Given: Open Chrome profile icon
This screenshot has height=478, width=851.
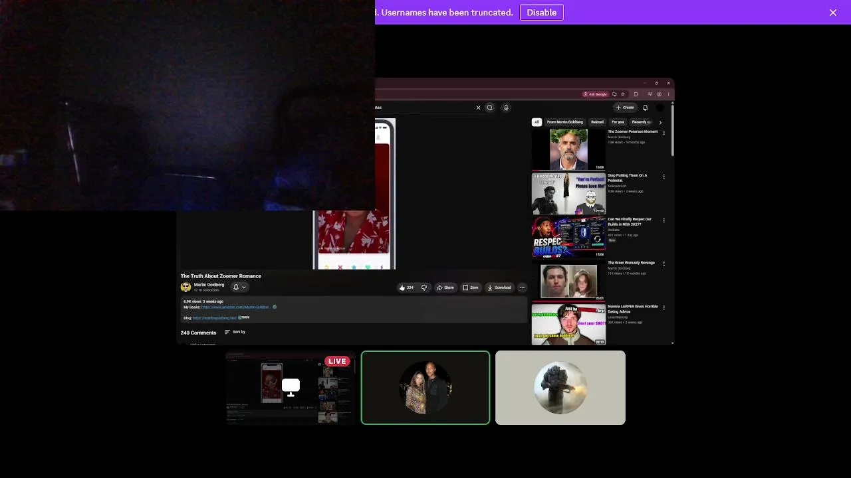Looking at the screenshot, I should pyautogui.click(x=659, y=94).
